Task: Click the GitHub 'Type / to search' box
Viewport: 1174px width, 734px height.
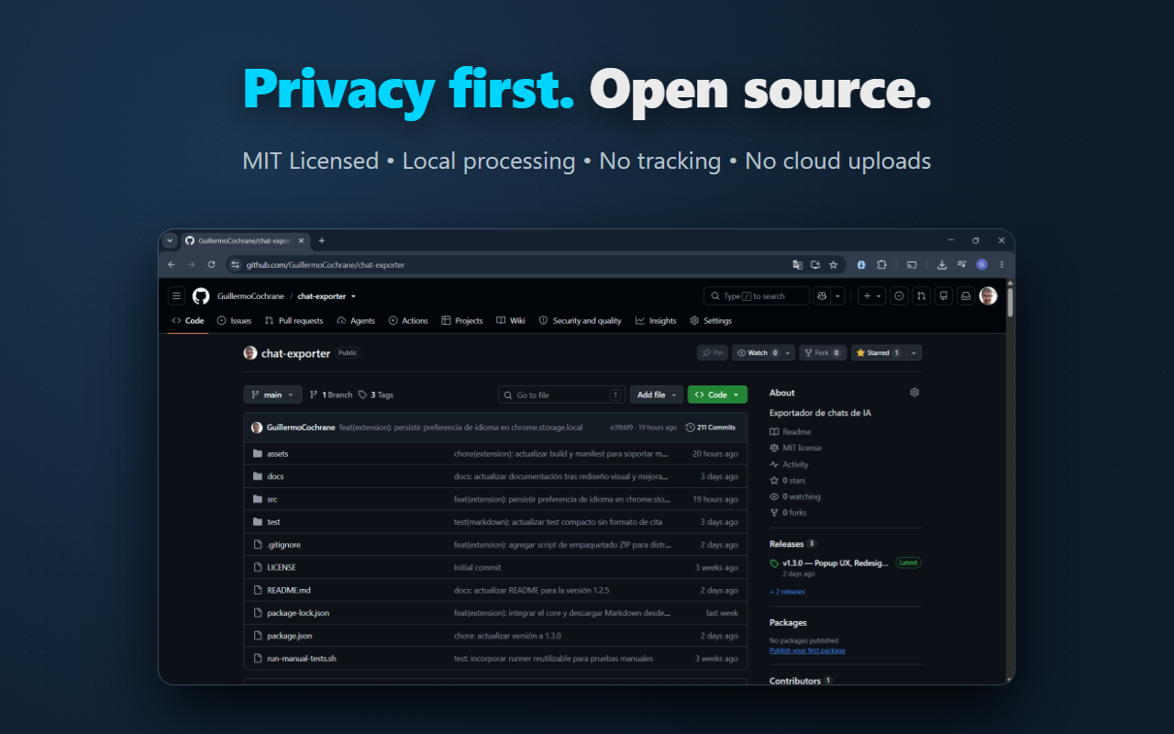Action: (x=757, y=295)
